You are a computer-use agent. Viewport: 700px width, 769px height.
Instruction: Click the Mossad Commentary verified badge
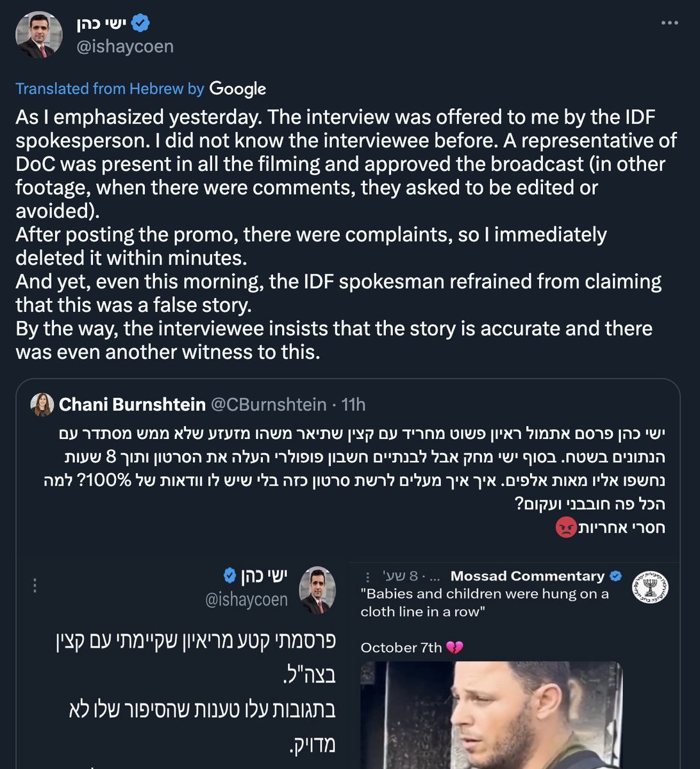[x=615, y=576]
